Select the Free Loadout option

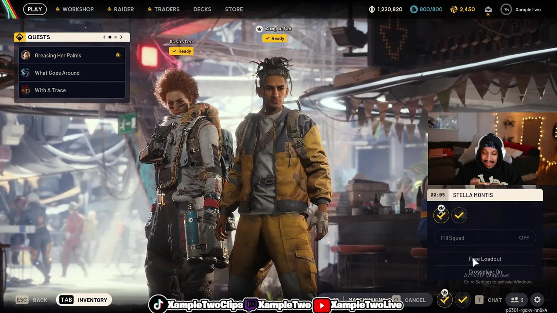485,259
